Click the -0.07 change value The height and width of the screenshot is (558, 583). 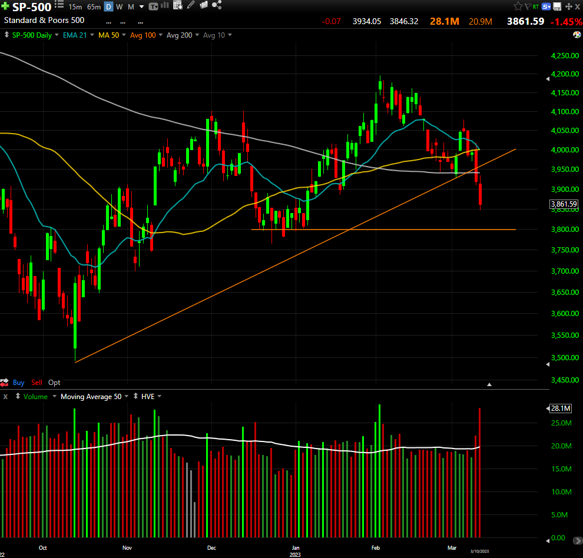(331, 22)
